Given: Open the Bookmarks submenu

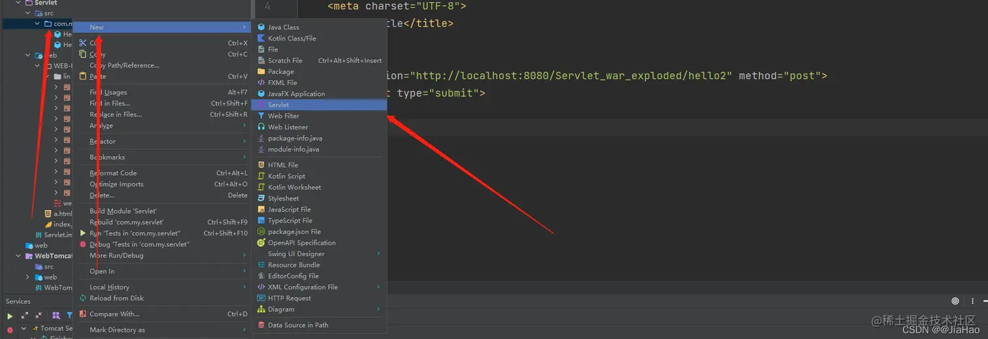Looking at the screenshot, I should coord(162,157).
